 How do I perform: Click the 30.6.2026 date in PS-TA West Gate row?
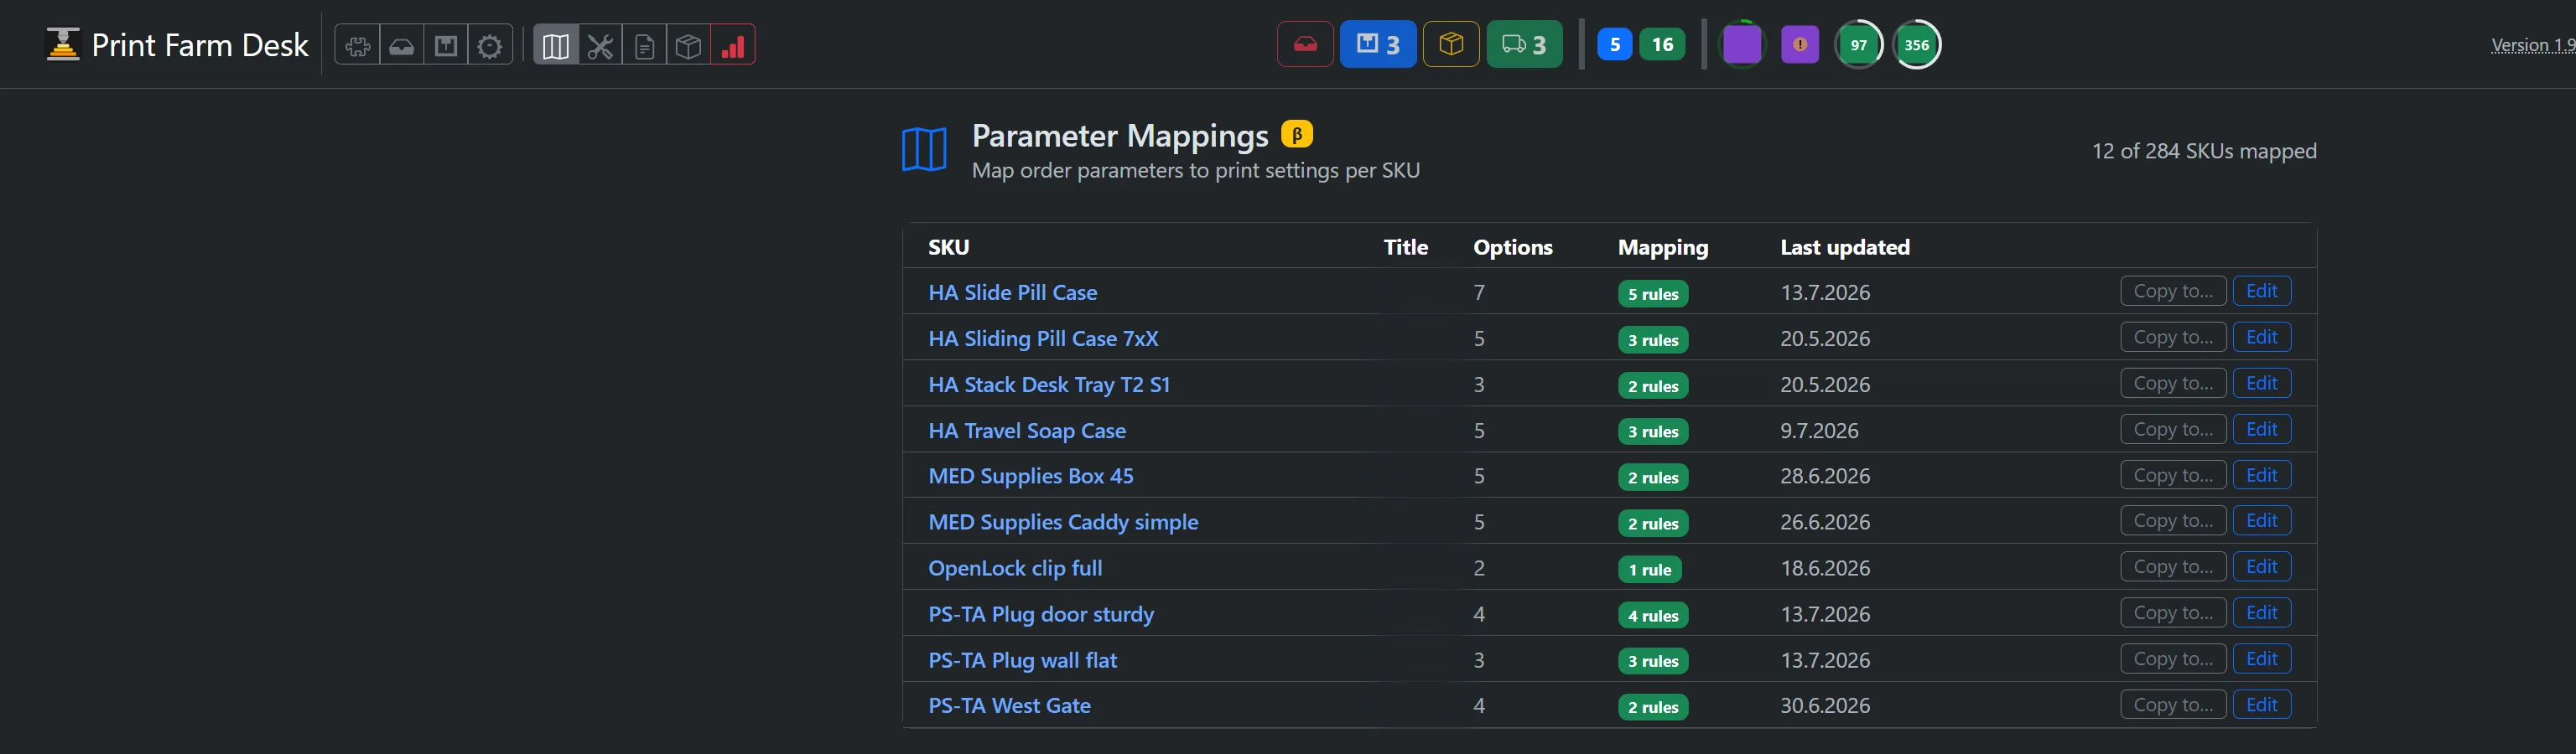coord(1825,705)
